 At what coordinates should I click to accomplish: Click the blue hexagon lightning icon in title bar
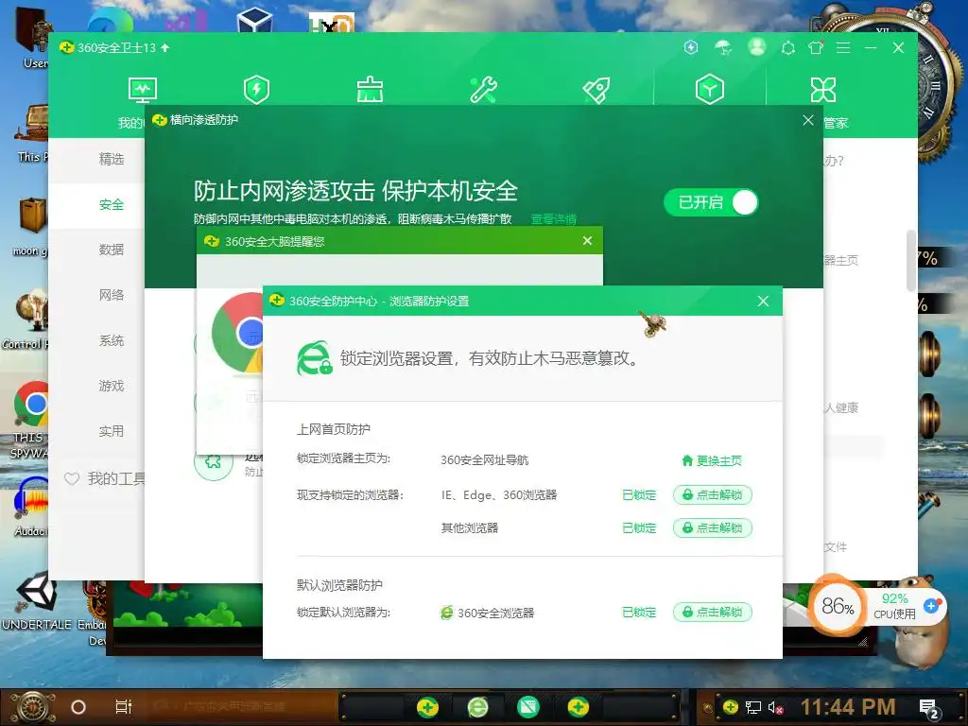tap(691, 47)
